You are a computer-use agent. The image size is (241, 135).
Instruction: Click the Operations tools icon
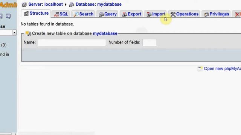173,14
